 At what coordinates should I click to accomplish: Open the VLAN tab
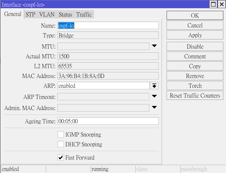[47, 15]
